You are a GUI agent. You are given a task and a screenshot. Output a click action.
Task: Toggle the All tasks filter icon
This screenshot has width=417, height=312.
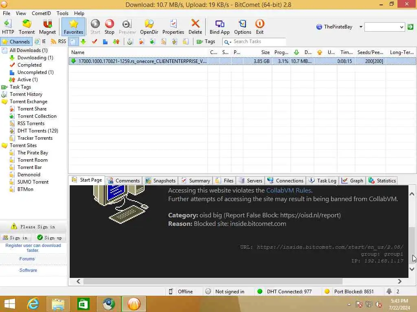click(x=73, y=41)
